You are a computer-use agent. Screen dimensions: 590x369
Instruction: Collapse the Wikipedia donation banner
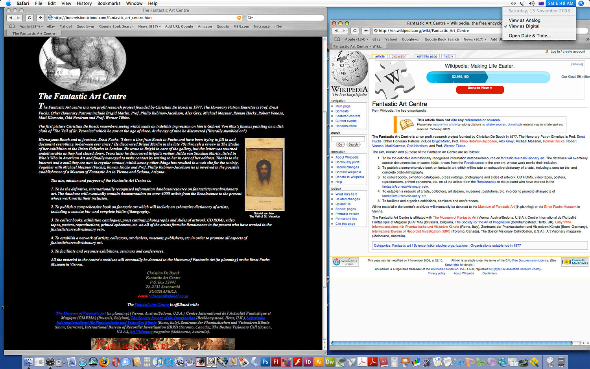(x=577, y=64)
